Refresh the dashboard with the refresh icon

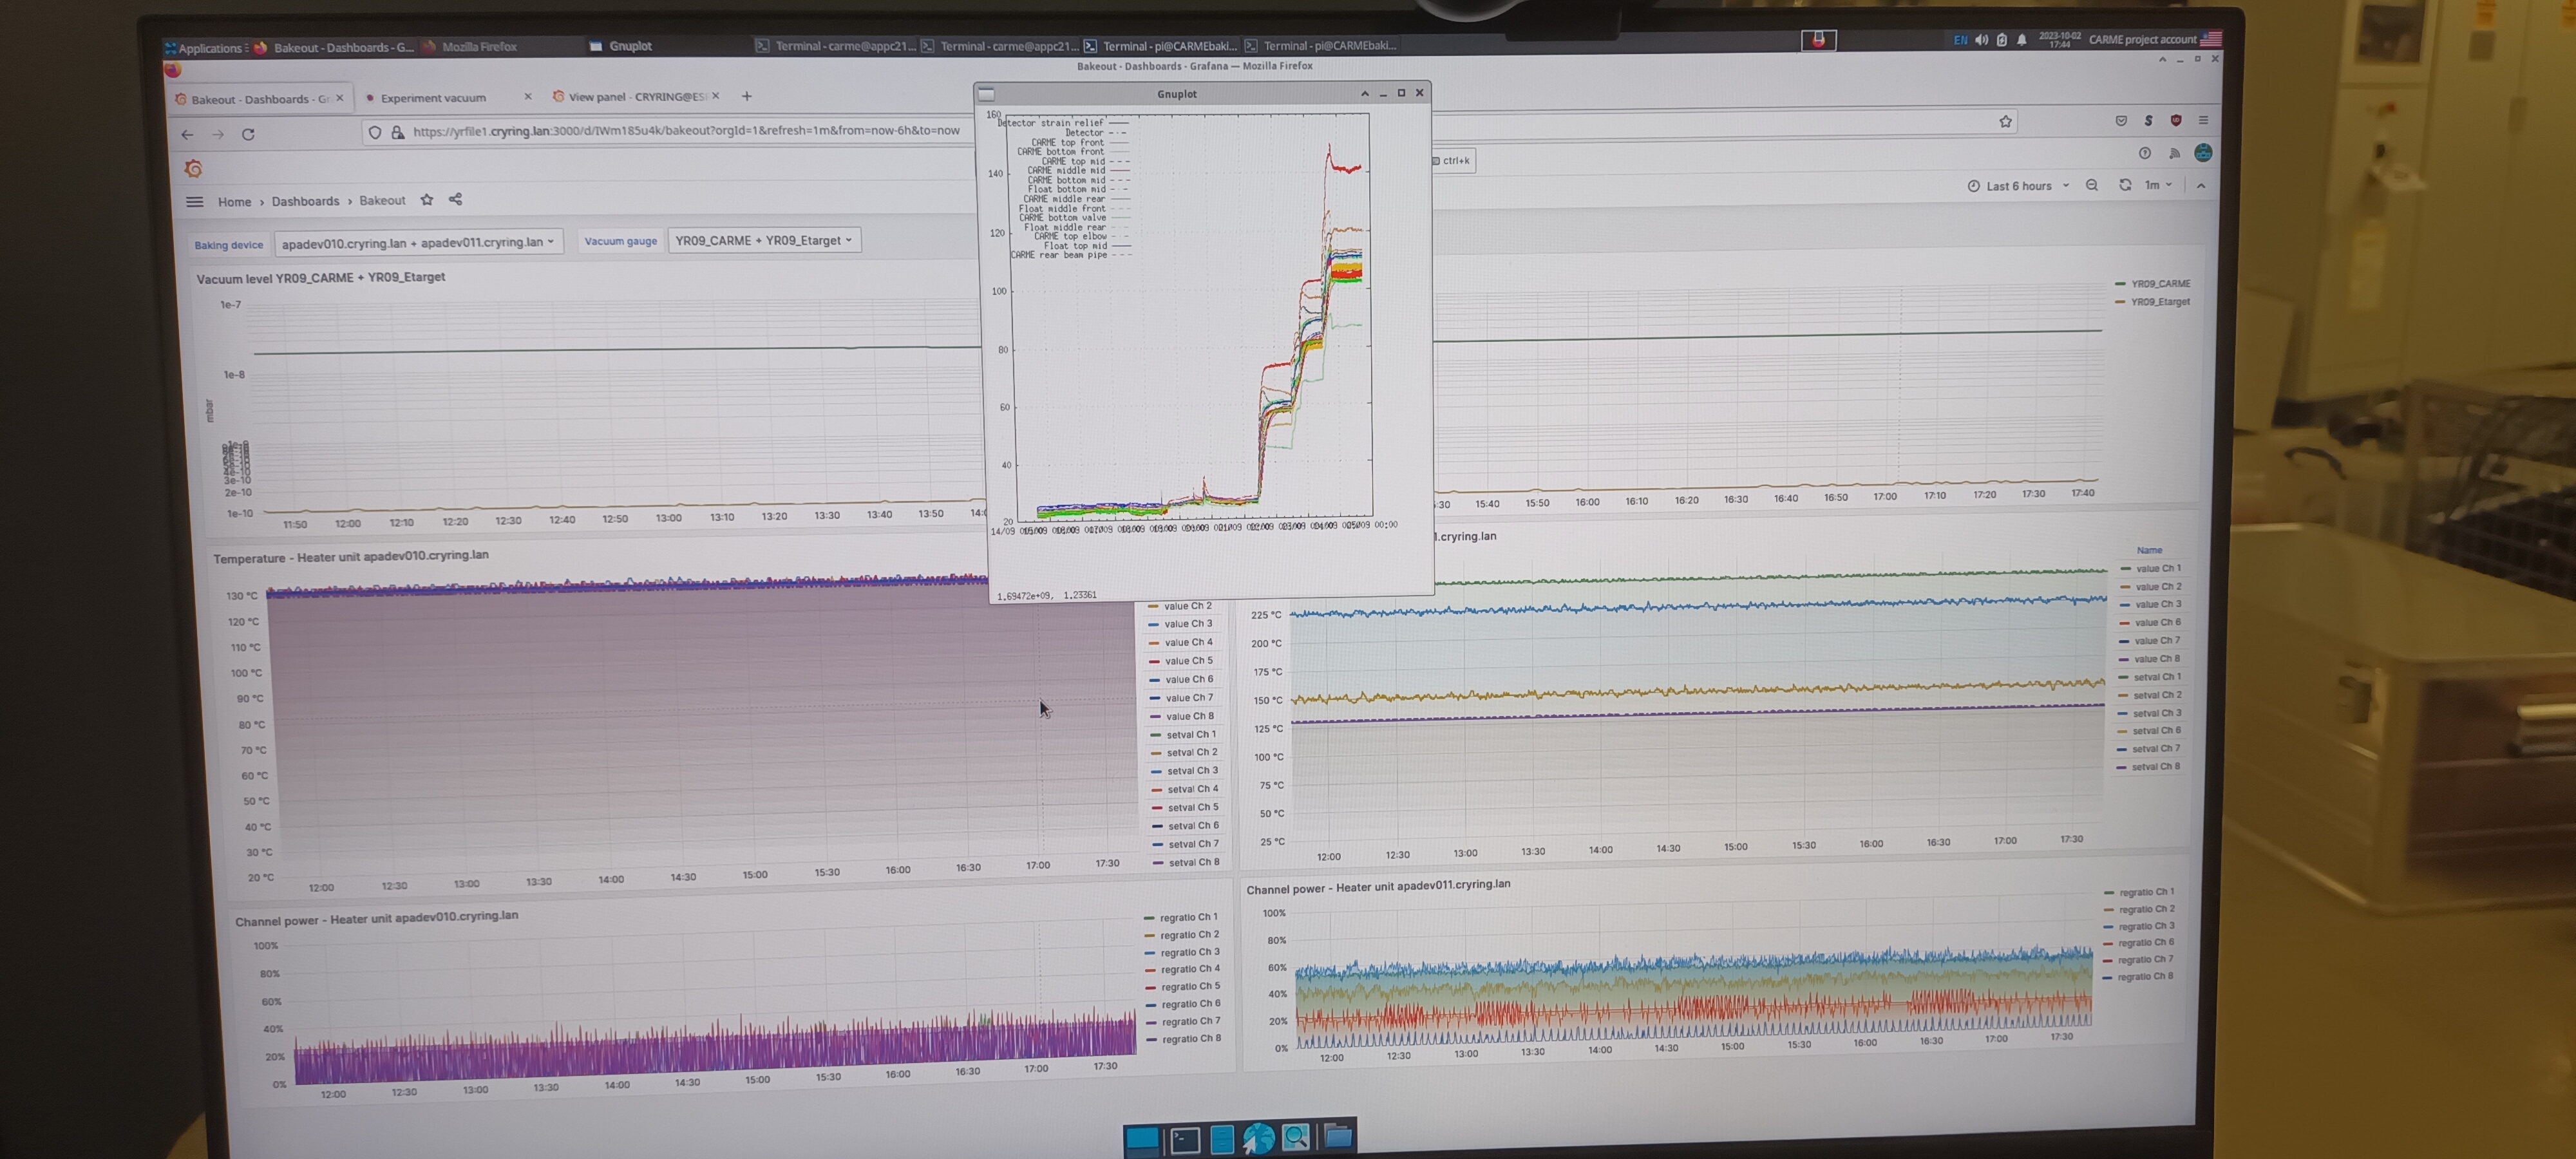coord(2125,185)
